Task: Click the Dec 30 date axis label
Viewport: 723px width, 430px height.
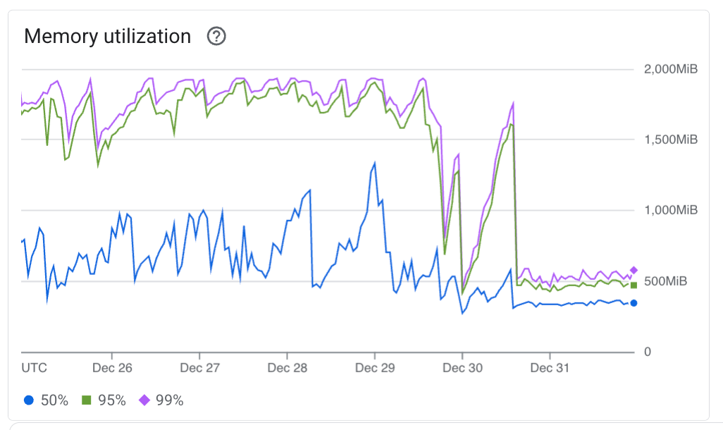Action: click(x=462, y=368)
